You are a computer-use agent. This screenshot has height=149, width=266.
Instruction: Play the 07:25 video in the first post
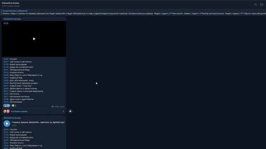[34, 39]
